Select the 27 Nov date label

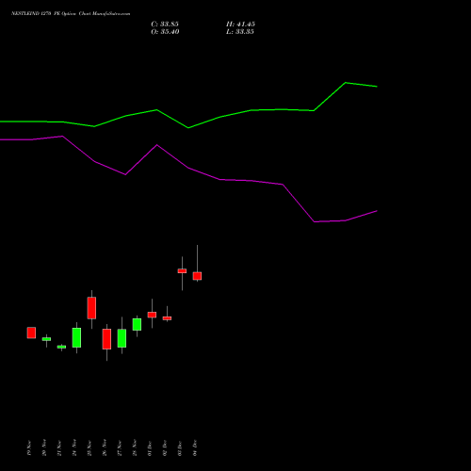(x=120, y=448)
